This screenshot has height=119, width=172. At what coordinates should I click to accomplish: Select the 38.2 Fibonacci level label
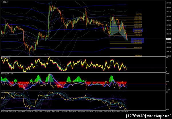tap(138, 22)
